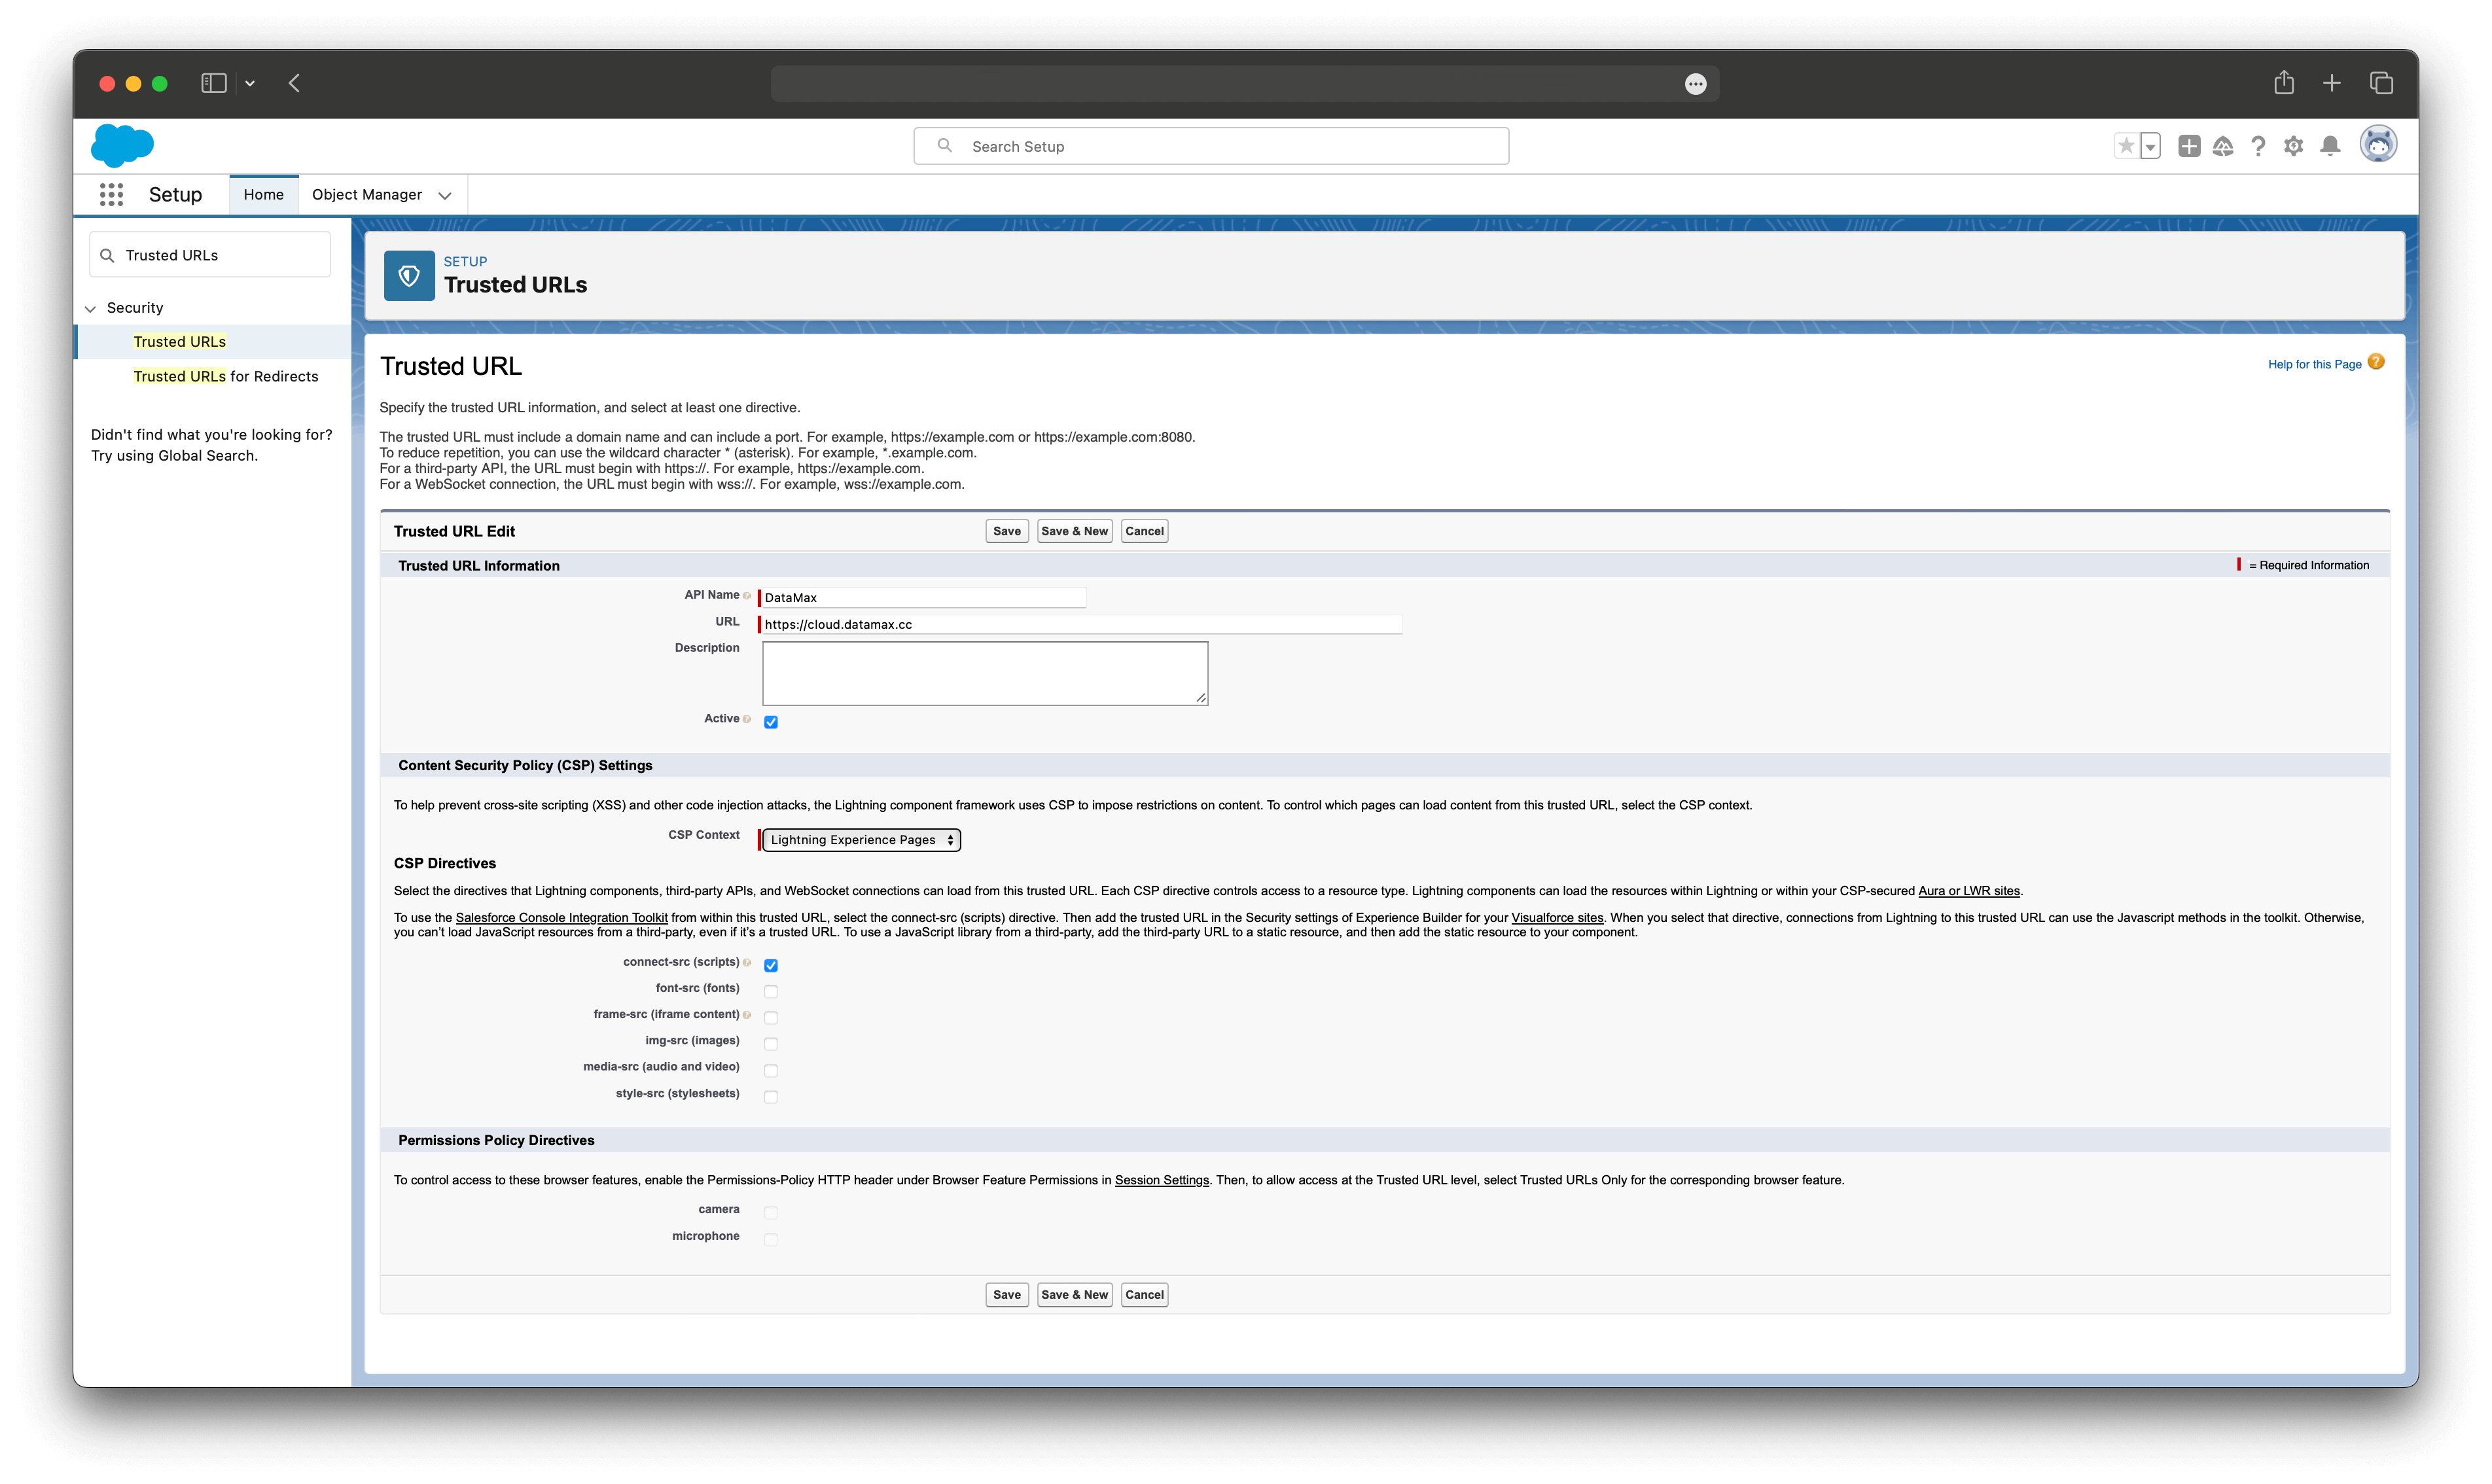
Task: Toggle the Active checkbox for this URL
Action: pyautogui.click(x=770, y=721)
